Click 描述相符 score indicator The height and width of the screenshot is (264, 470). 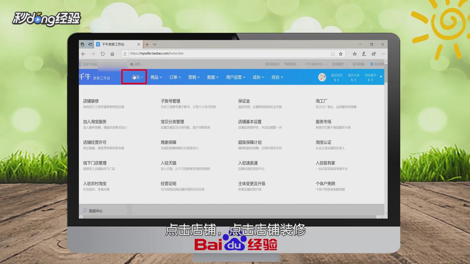tap(337, 77)
